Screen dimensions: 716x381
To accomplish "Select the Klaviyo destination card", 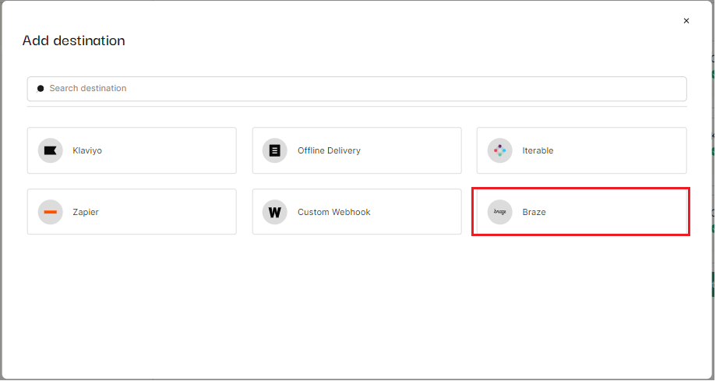I will [132, 150].
